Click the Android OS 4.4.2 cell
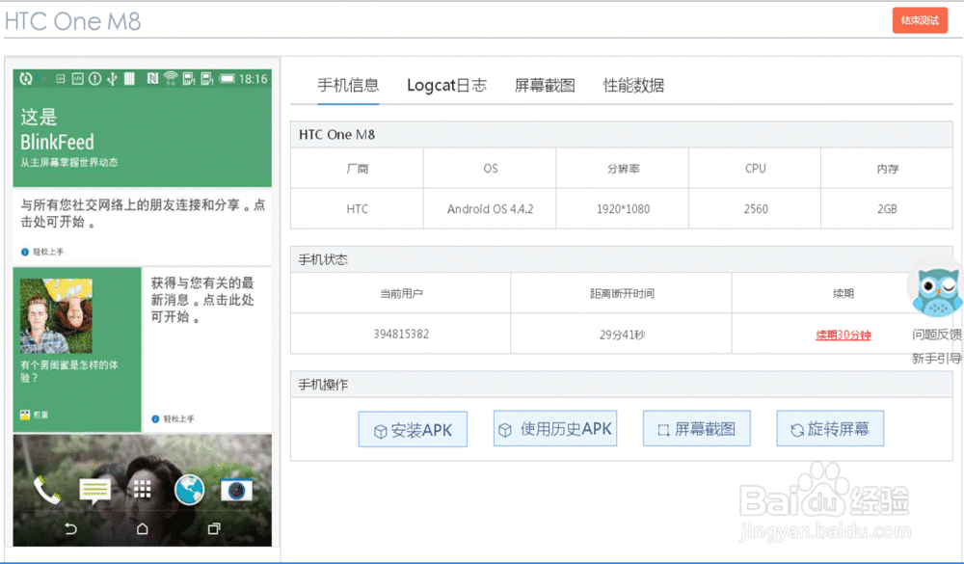Viewport: 964px width, 564px height. [x=490, y=209]
